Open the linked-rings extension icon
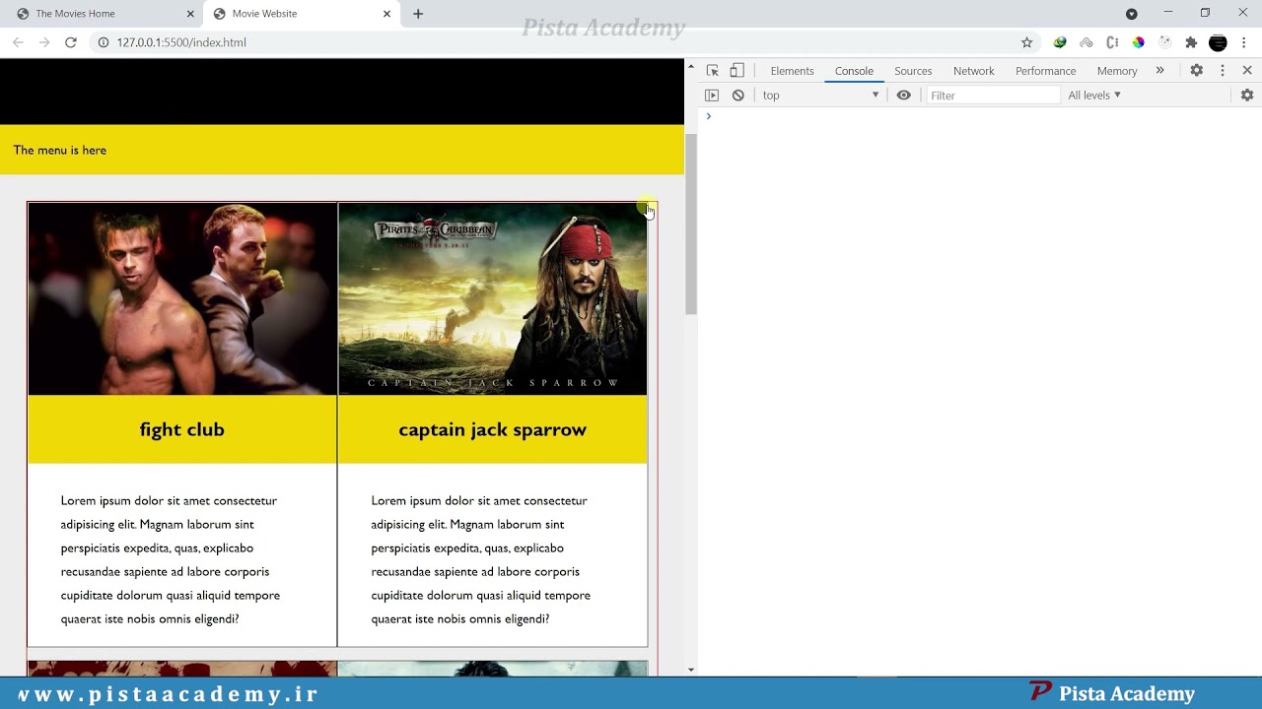Screen dimensions: 1262x709 point(1087,42)
